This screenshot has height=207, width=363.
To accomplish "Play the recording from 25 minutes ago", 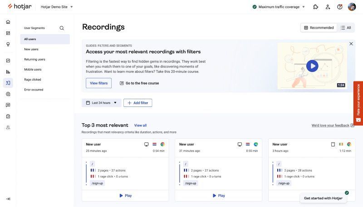I will pos(125,196).
